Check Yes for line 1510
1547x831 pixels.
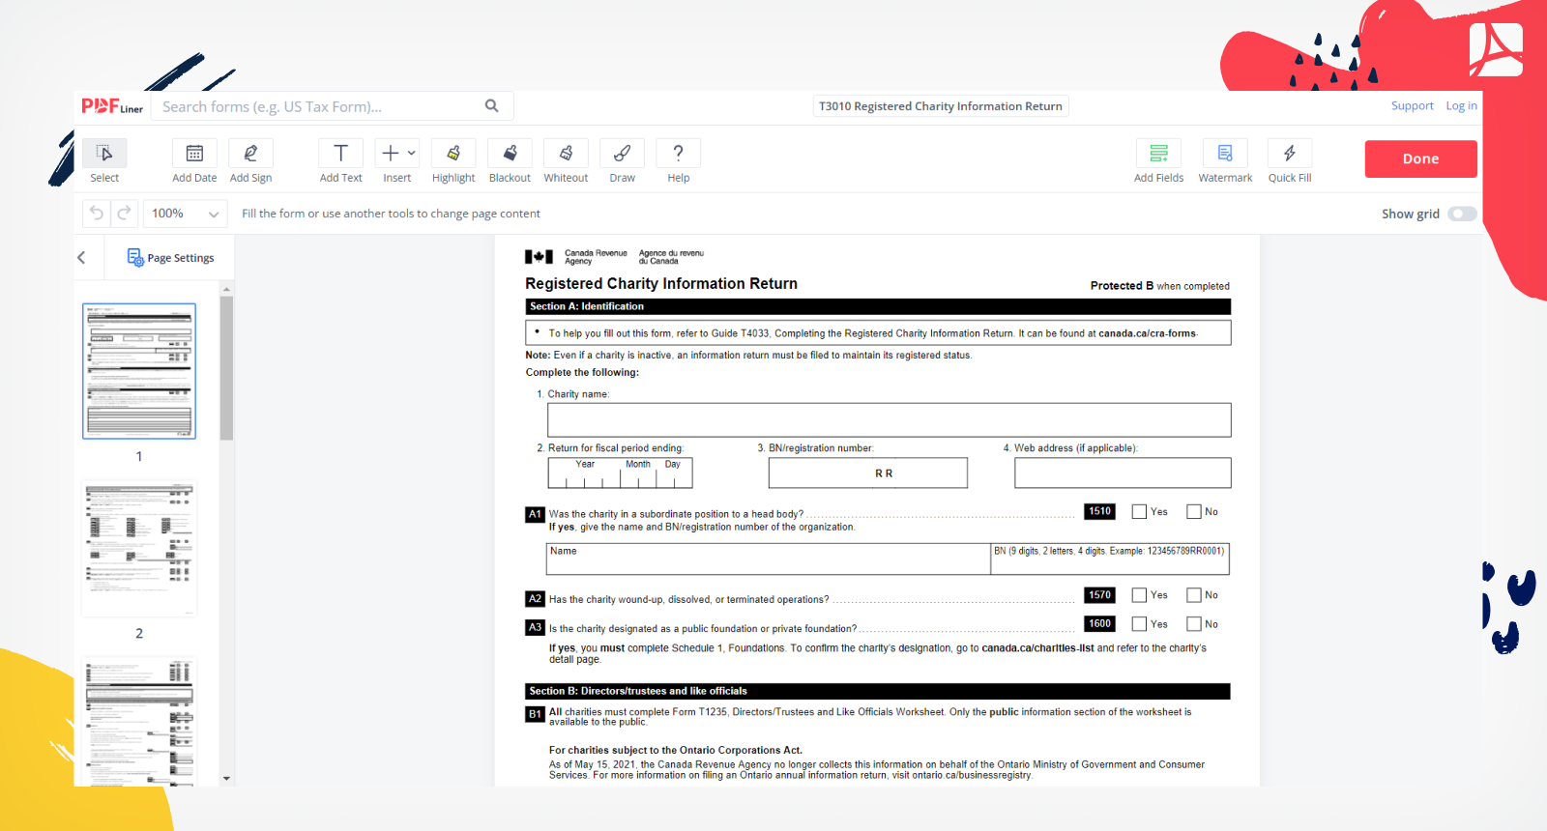click(x=1139, y=512)
